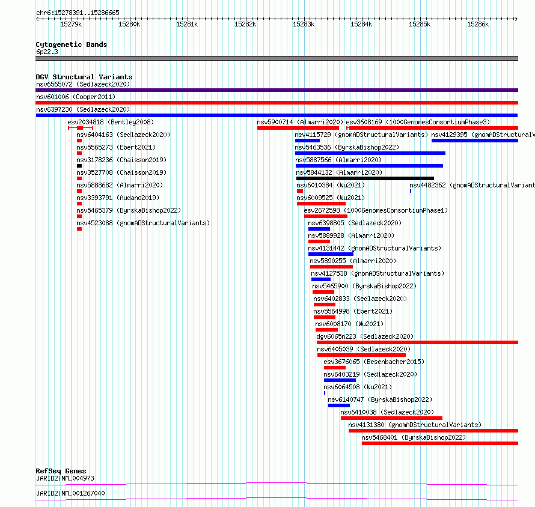Click the DGV Structural Variants track heading
Viewport: 535px width, 507px height.
(84, 77)
